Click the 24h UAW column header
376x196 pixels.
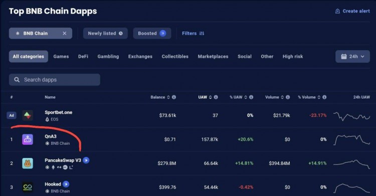click(x=361, y=97)
